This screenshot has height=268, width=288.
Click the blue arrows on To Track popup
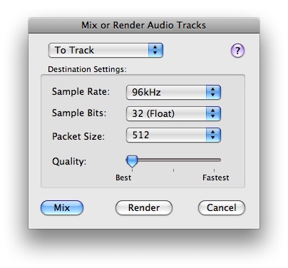coord(155,51)
